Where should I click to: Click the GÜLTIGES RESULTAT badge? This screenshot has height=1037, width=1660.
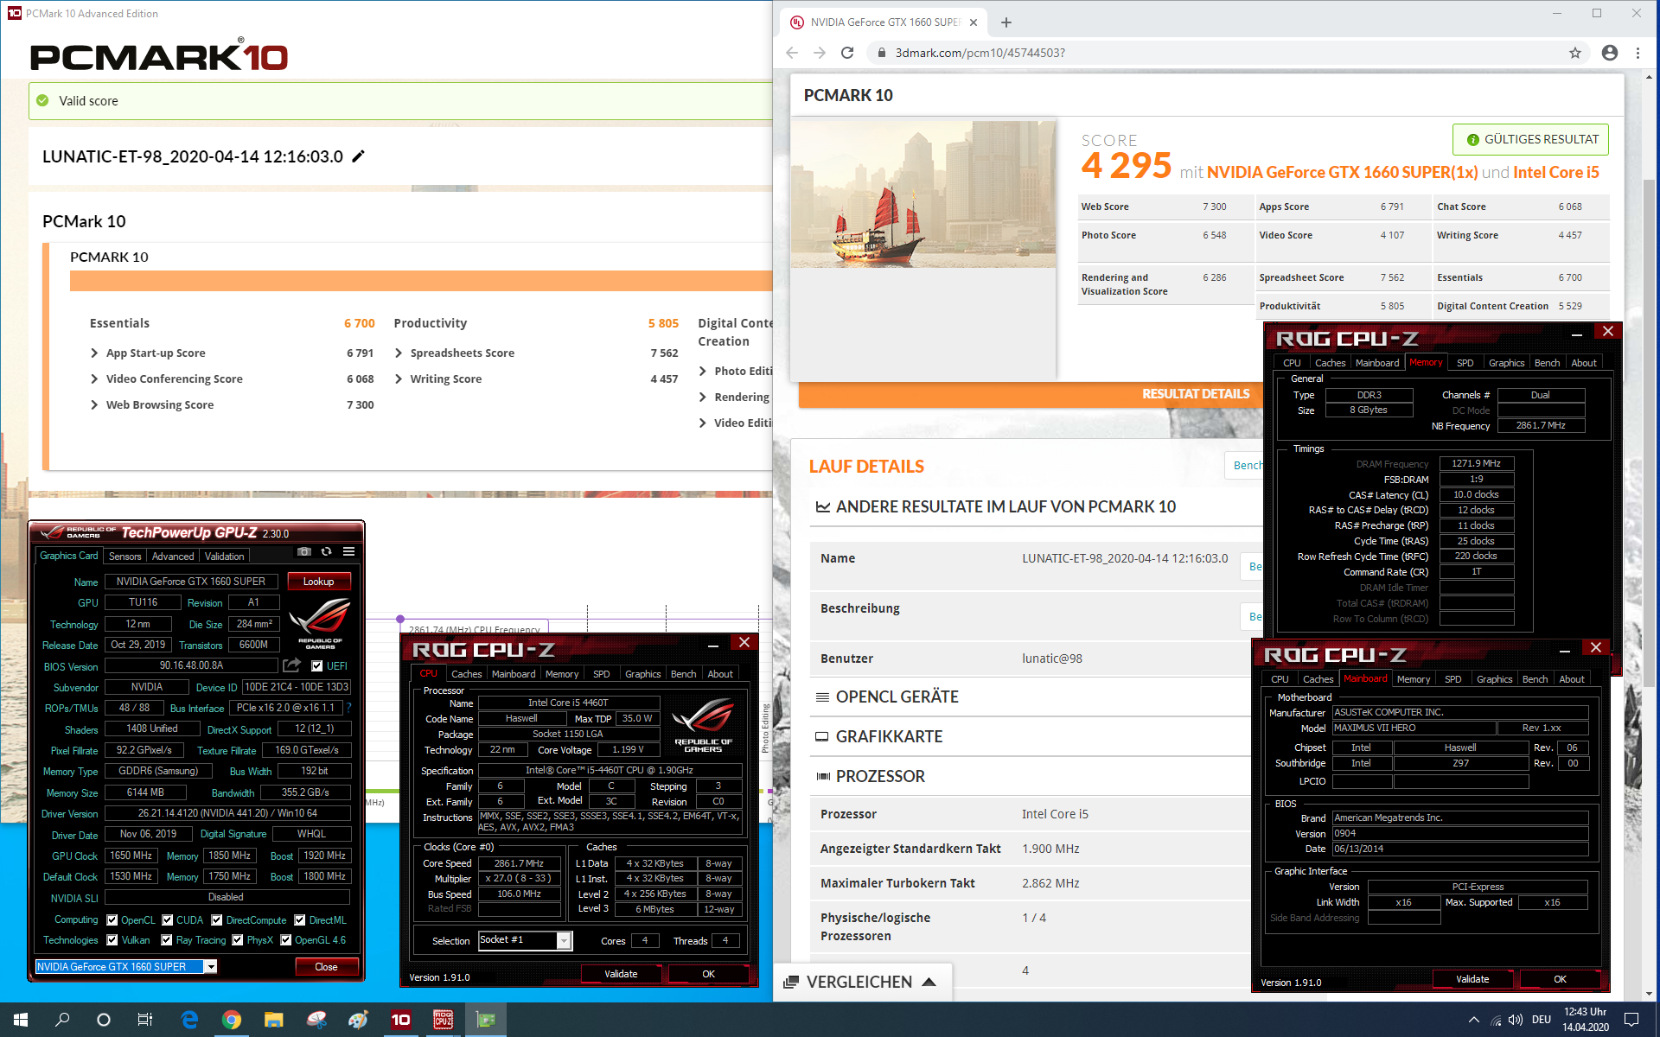(1530, 139)
